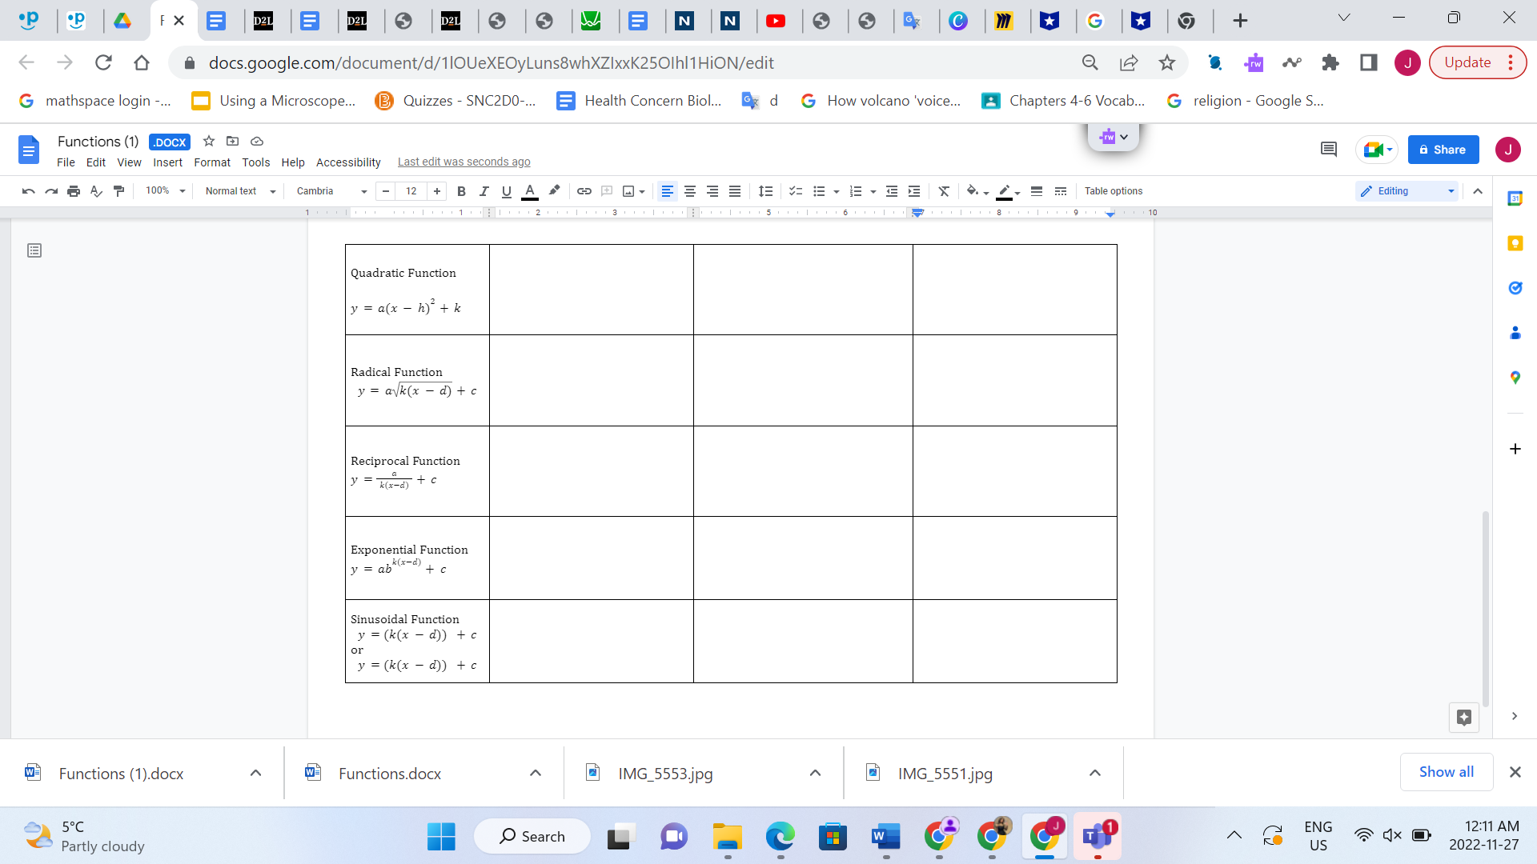Select the paint format tool
This screenshot has height=864, width=1537.
pos(119,191)
